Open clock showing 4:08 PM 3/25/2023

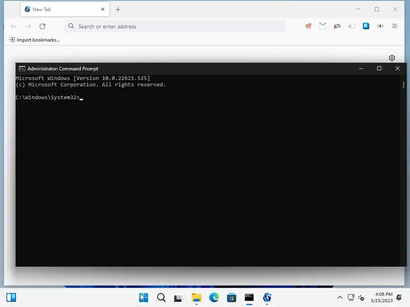click(382, 297)
